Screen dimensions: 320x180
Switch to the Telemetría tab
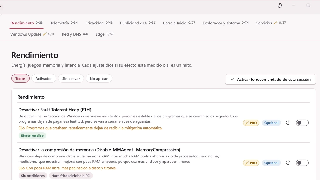(x=64, y=23)
